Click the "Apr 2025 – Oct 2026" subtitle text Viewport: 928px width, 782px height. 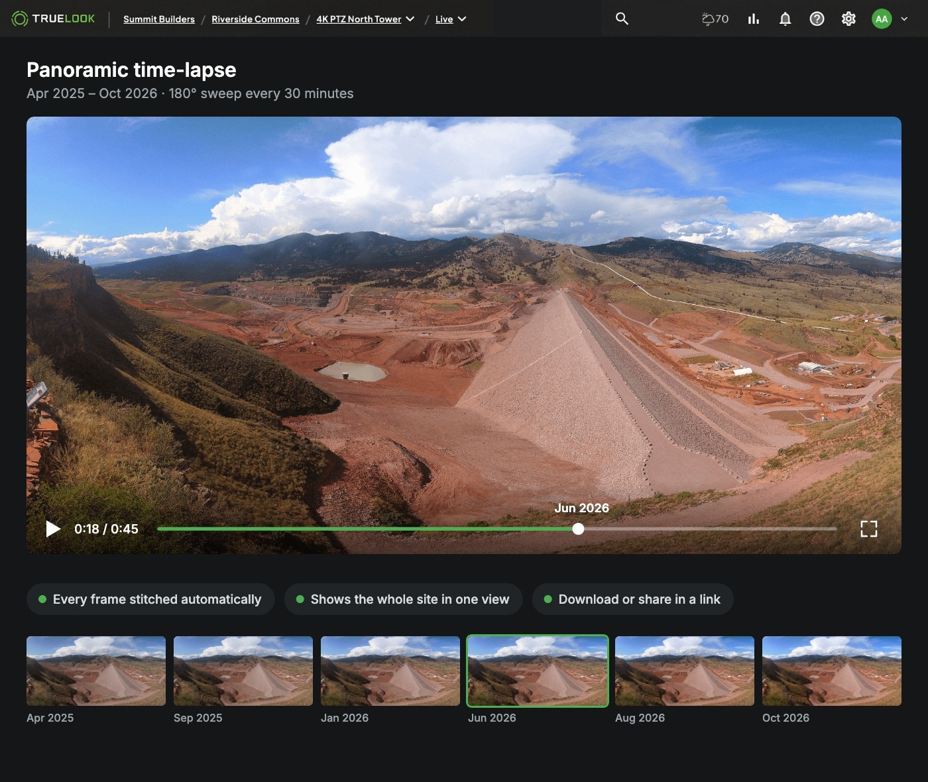(x=92, y=93)
